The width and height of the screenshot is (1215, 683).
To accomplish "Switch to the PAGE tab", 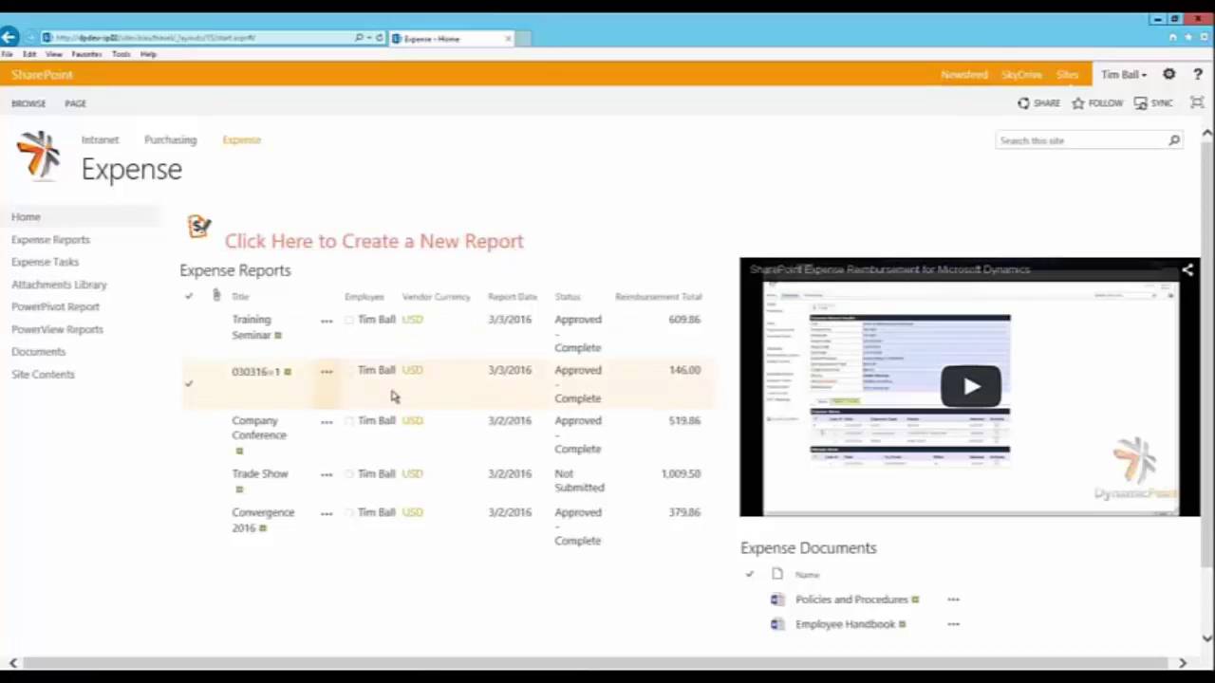I will click(x=75, y=102).
